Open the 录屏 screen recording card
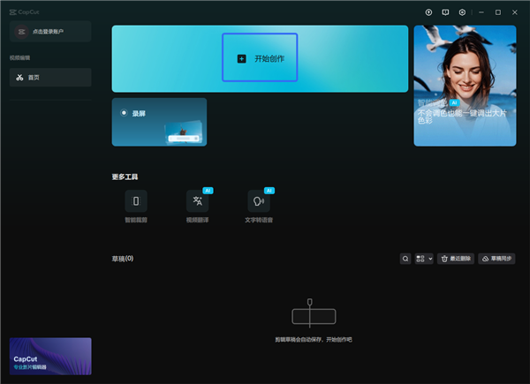This screenshot has height=384, width=530. (159, 122)
